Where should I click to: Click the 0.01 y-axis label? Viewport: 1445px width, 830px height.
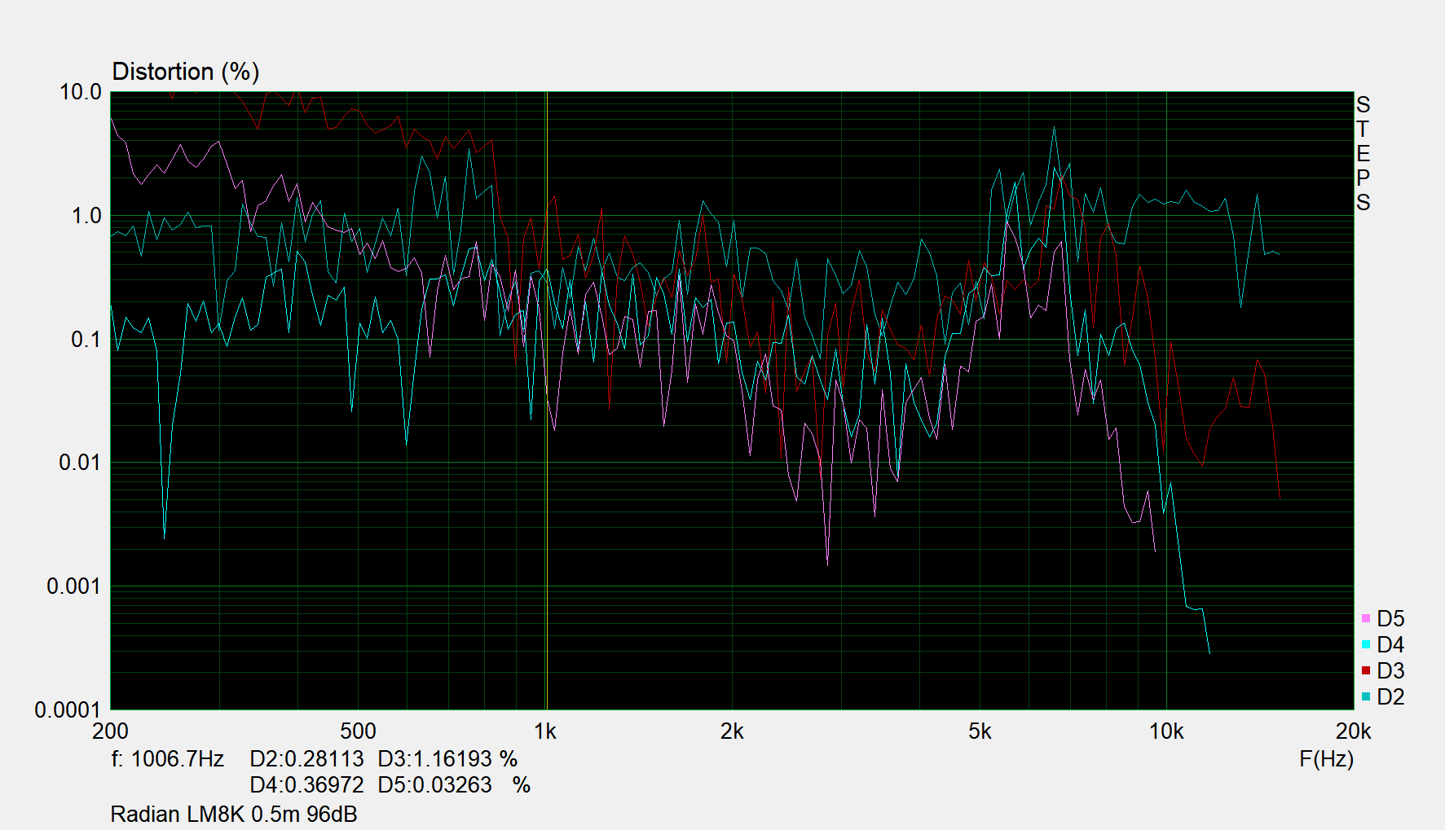pos(81,463)
